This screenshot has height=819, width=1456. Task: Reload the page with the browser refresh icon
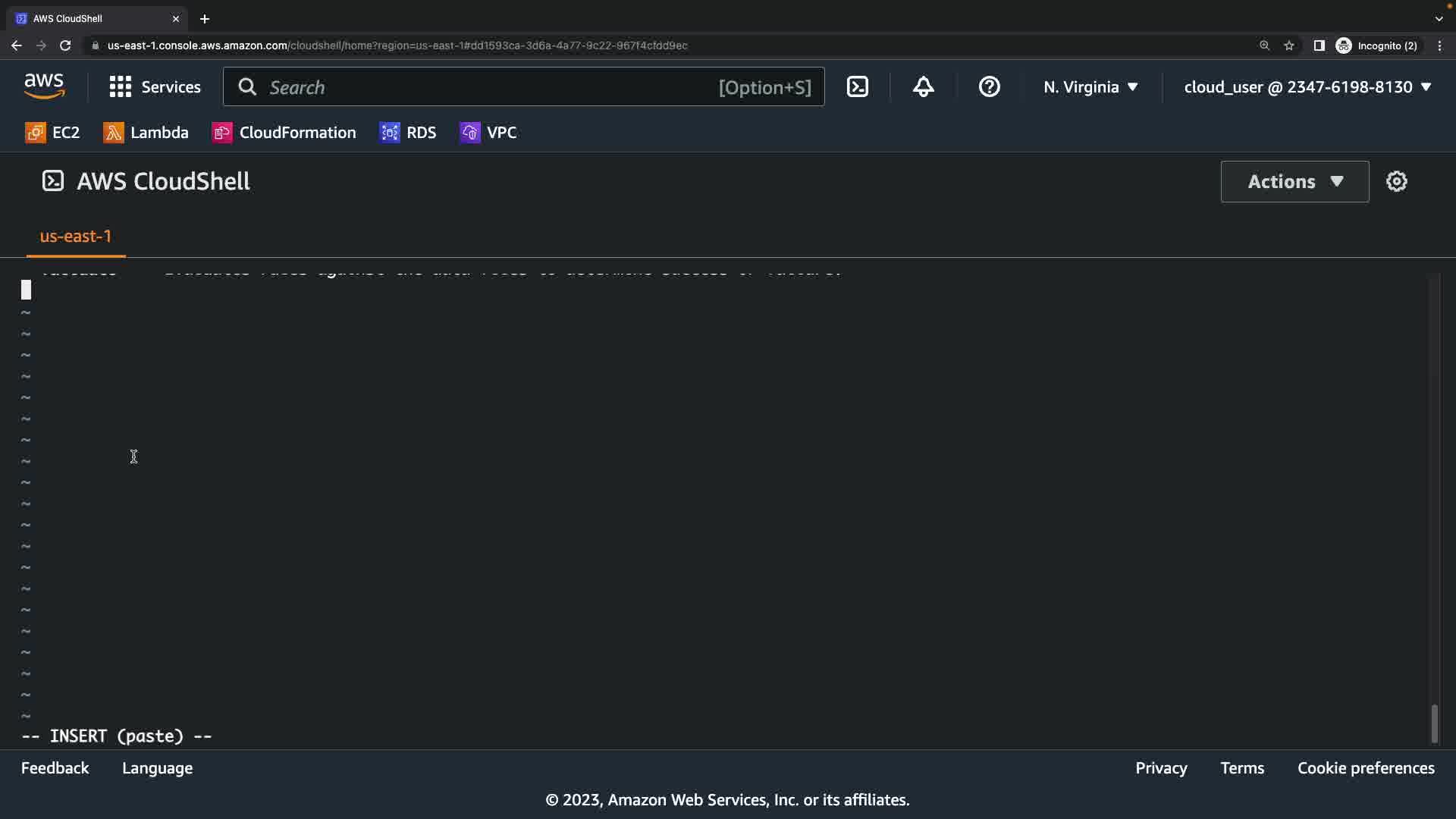click(65, 45)
